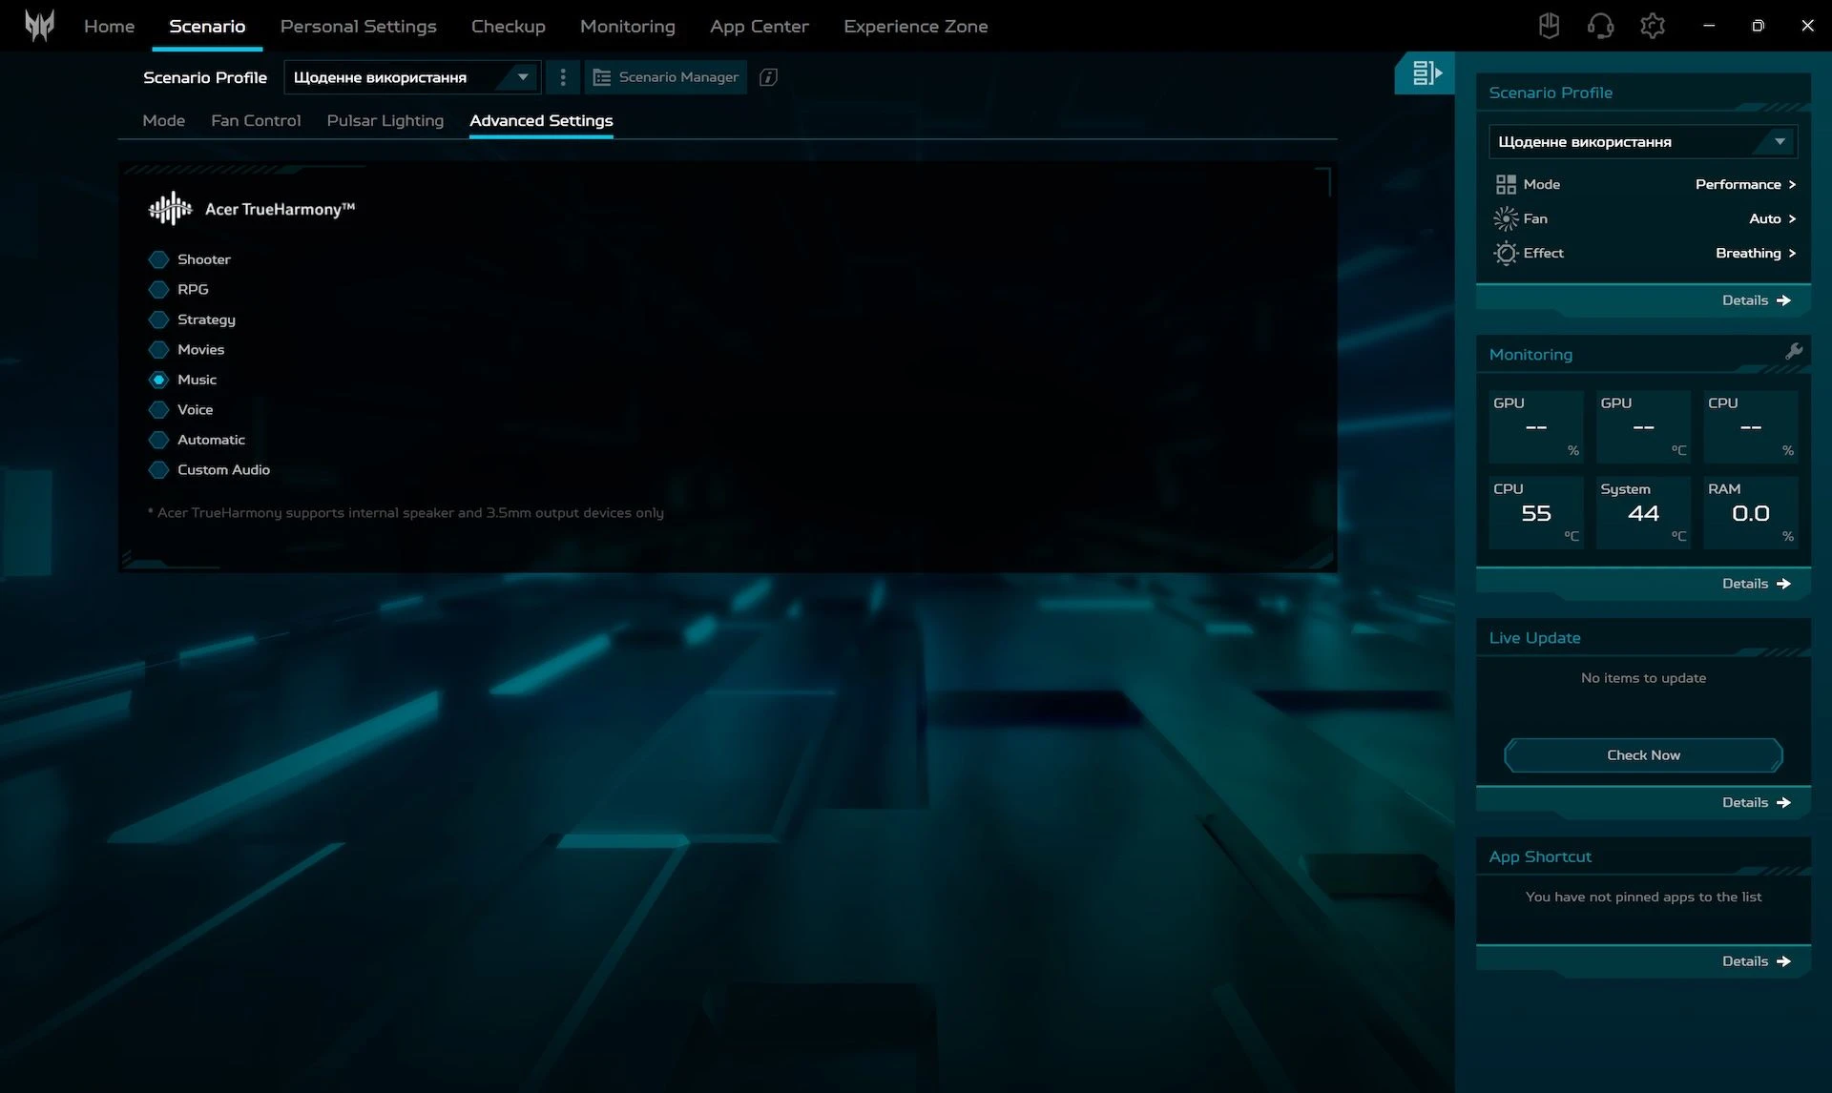
Task: Select the RPG audio preset
Action: click(178, 289)
